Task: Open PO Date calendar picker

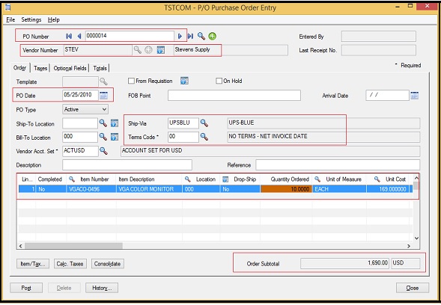Action: [x=104, y=95]
